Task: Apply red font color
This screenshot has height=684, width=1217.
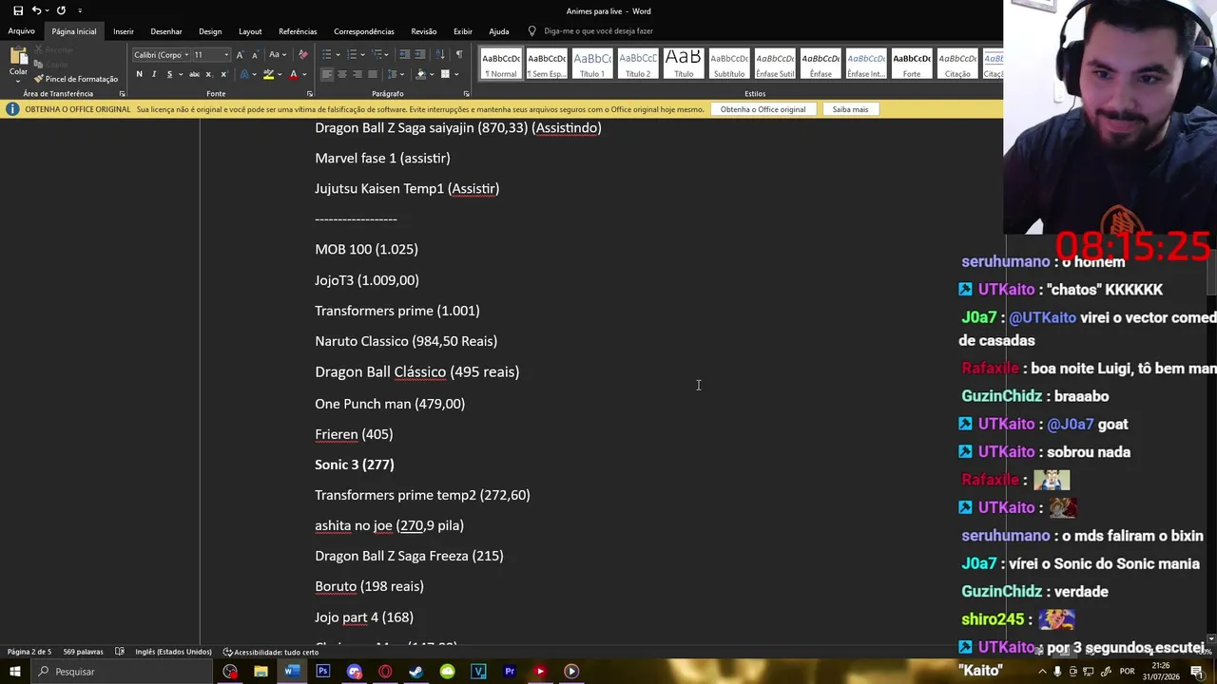Action: point(293,74)
